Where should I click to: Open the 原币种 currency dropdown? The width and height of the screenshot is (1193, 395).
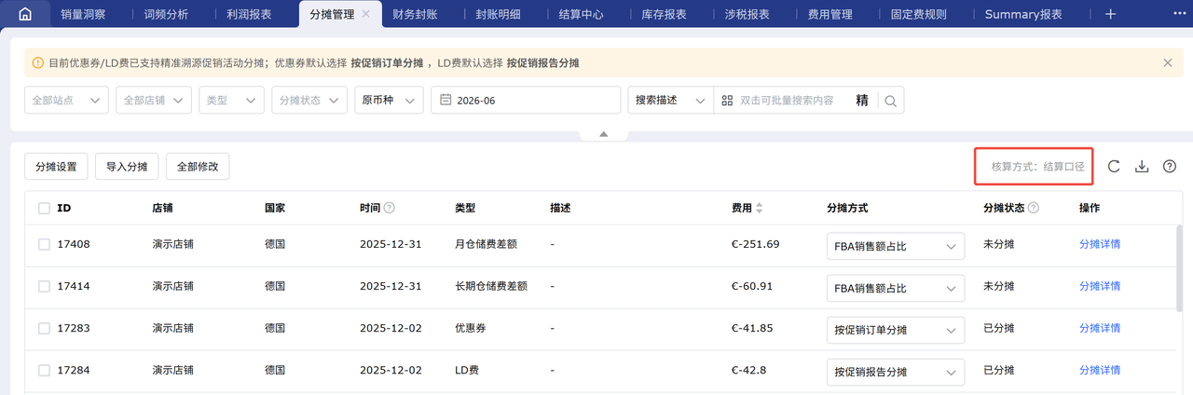pyautogui.click(x=389, y=101)
